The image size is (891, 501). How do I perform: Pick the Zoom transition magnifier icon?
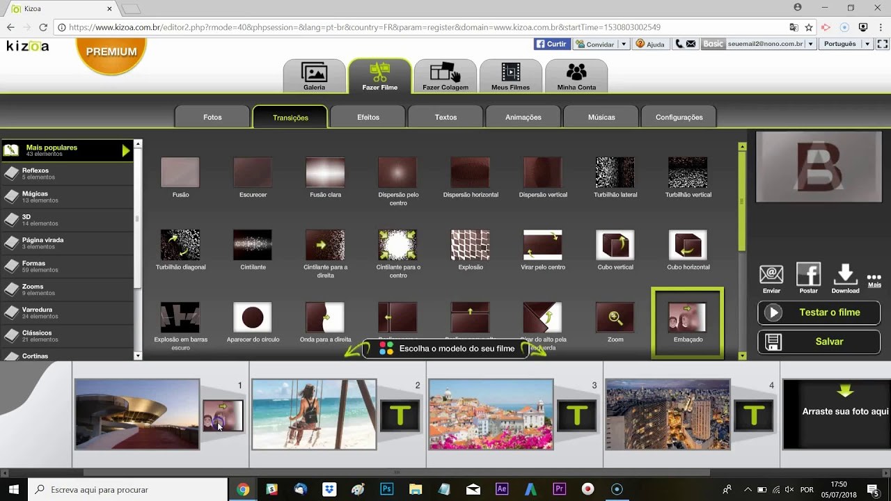(615, 317)
